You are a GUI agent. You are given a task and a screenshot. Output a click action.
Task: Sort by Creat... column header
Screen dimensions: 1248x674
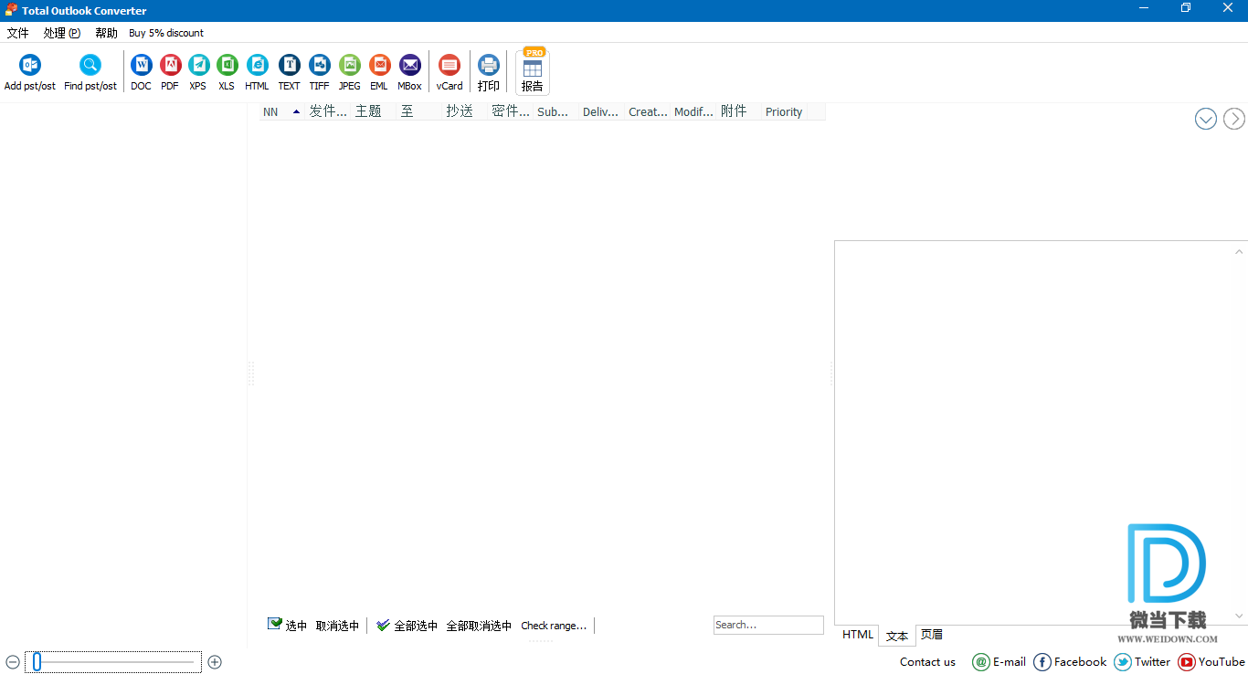point(648,111)
